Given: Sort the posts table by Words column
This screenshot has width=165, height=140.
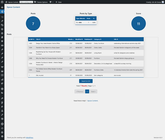Looking at the screenshot, I should 71,39.
